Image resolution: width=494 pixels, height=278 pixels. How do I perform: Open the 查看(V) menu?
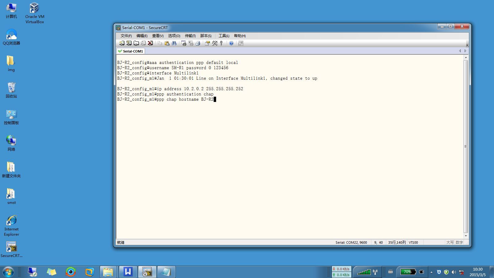(x=158, y=36)
